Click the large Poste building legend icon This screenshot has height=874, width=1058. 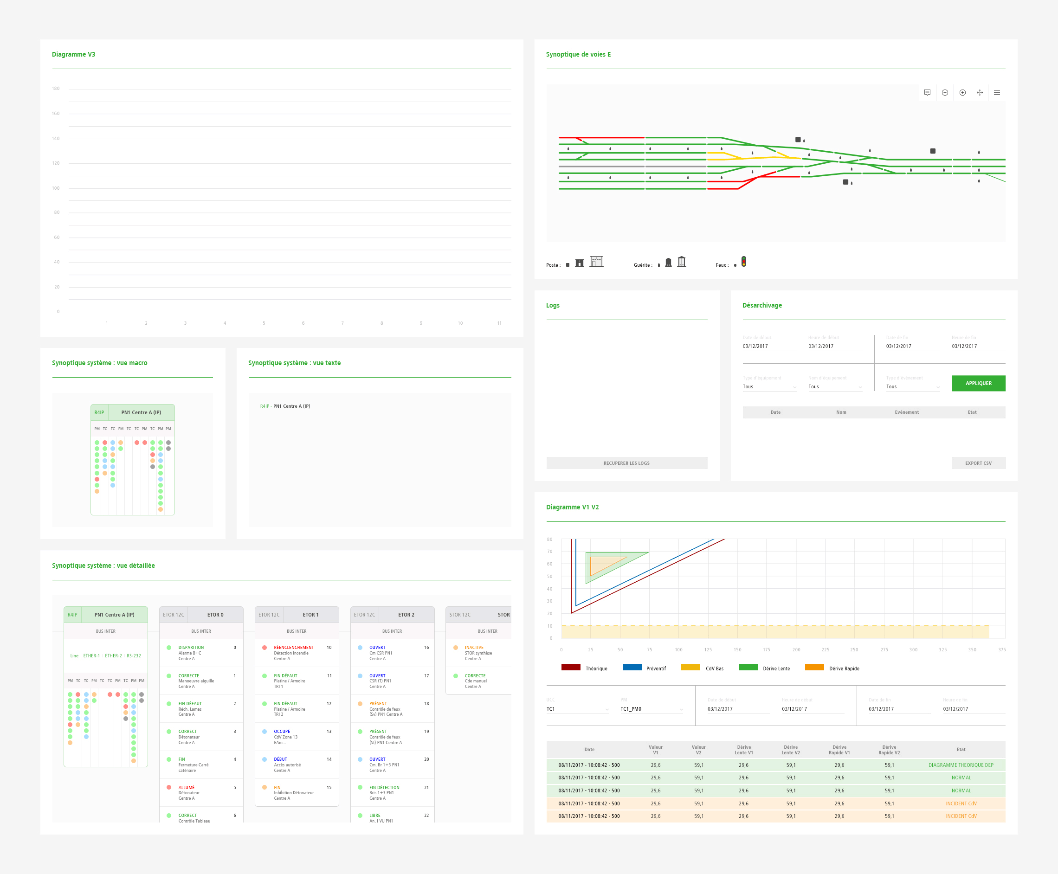(596, 261)
